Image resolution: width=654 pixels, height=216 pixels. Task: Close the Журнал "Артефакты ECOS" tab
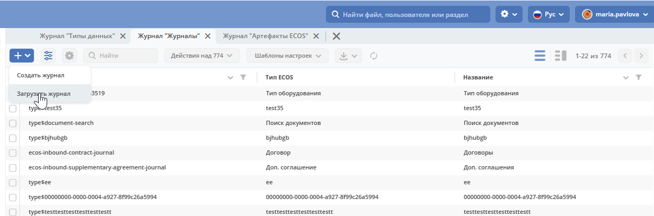[316, 36]
